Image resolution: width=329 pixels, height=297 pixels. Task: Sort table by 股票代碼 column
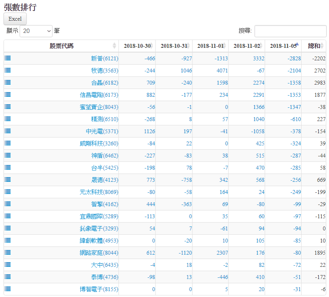[x=61, y=46]
